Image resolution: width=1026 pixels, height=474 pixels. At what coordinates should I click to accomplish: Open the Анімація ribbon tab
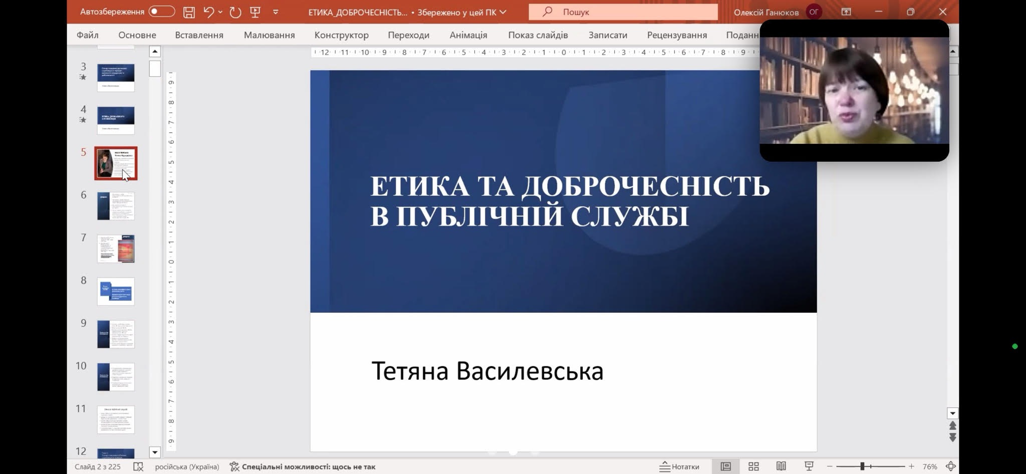pos(468,35)
